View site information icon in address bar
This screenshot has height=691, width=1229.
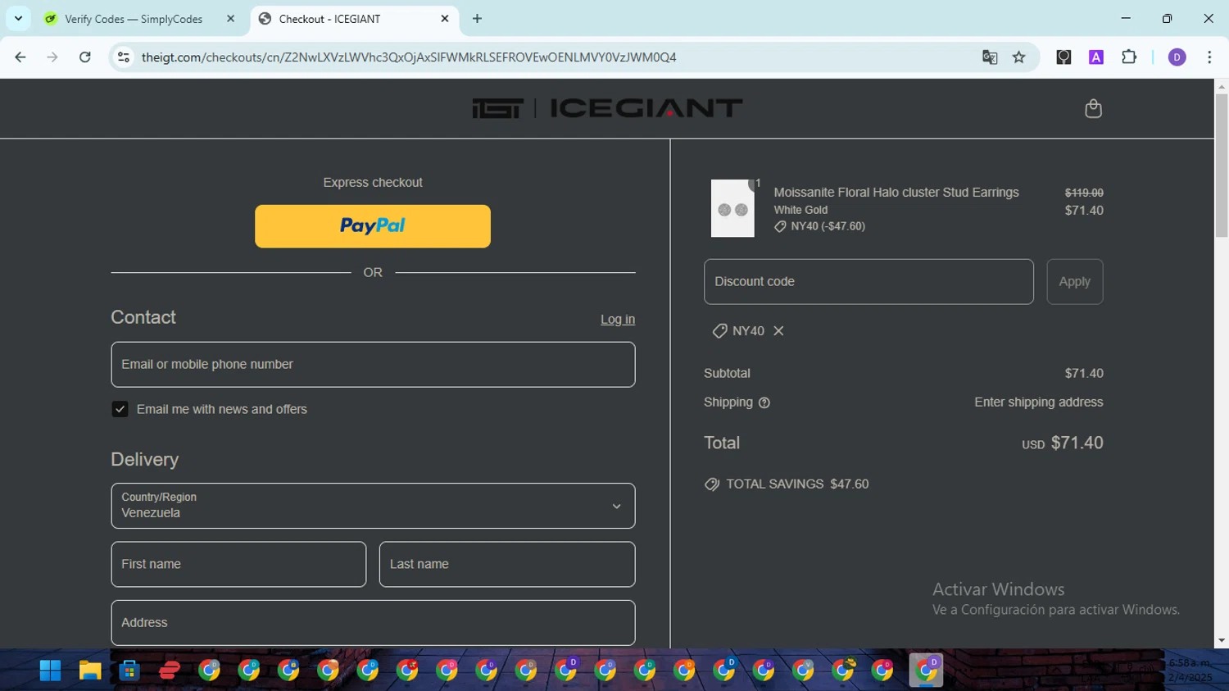(124, 57)
